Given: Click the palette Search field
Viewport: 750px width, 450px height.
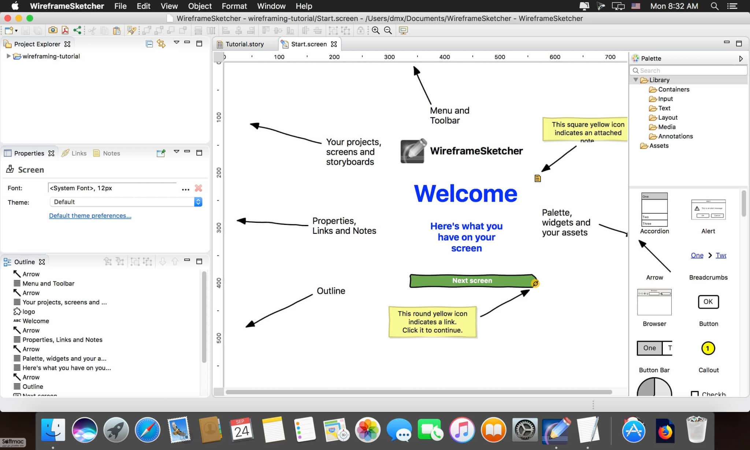Looking at the screenshot, I should (688, 70).
